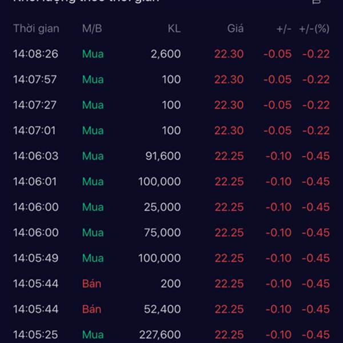Tap the 14:07:57 trade time

(x=35, y=79)
